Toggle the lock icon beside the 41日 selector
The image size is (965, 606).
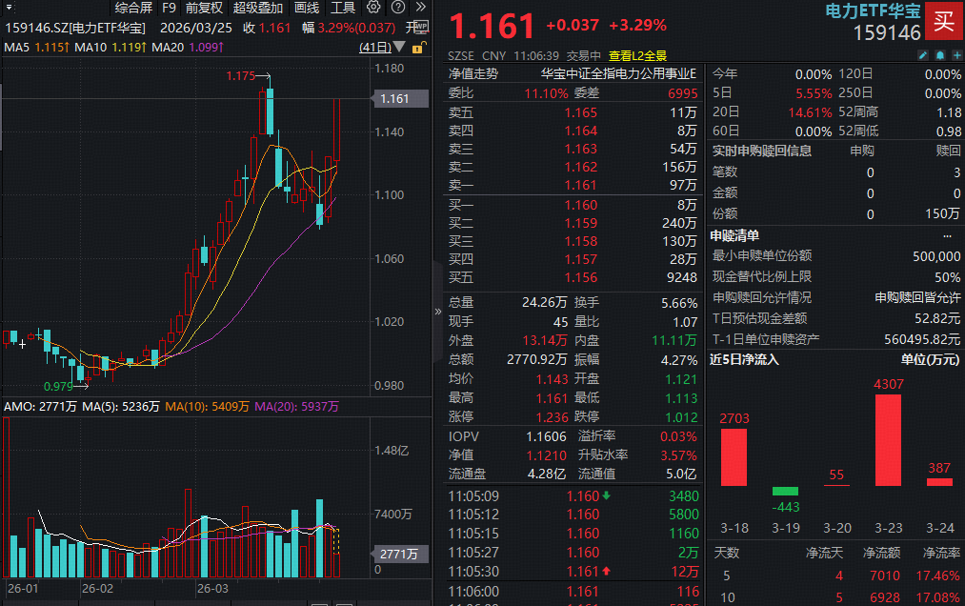(419, 47)
